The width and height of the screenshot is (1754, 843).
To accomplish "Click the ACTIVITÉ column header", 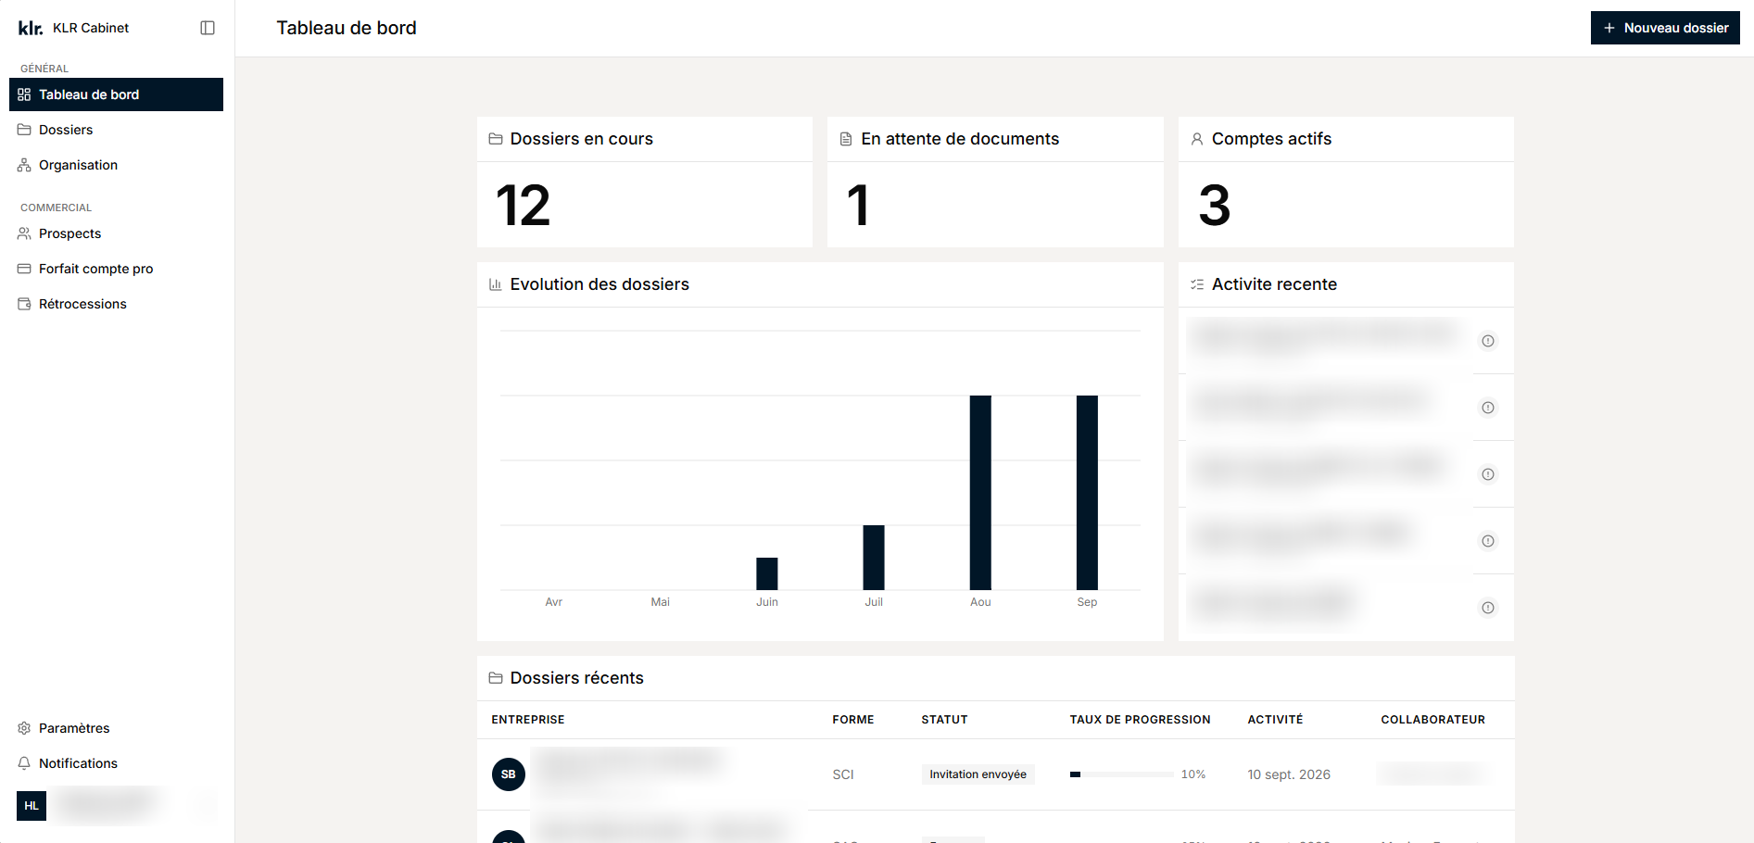I will 1275,720.
